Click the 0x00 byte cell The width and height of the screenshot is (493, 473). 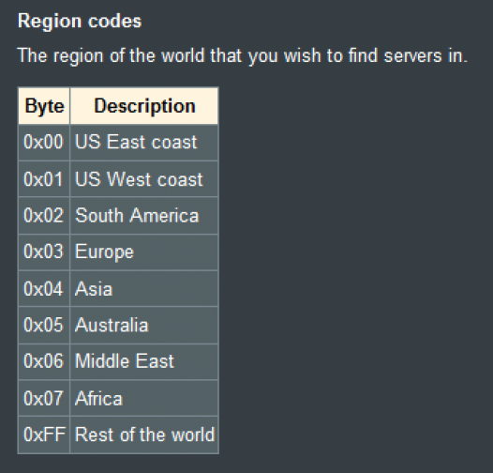point(44,143)
